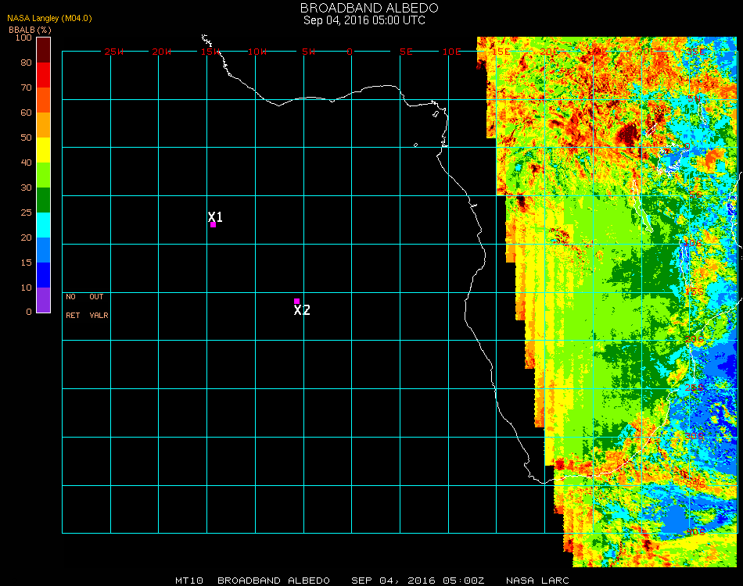Click the 10E longitude label
This screenshot has height=586, width=743.
(x=452, y=52)
